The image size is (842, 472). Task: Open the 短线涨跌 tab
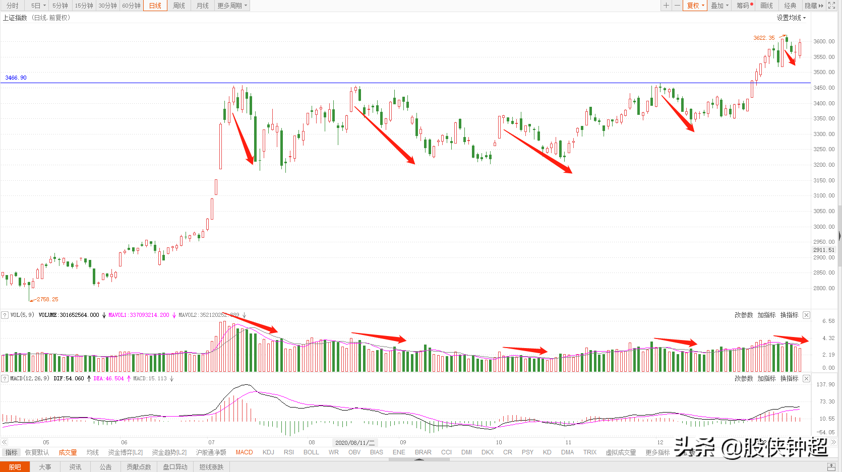coord(211,467)
